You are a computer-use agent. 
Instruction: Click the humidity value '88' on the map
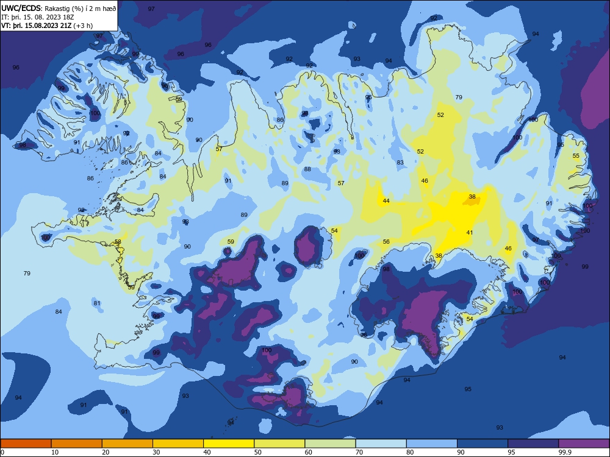click(x=307, y=169)
